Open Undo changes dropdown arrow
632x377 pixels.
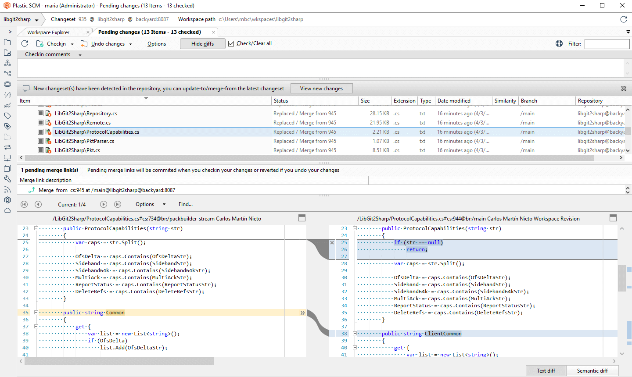point(130,44)
